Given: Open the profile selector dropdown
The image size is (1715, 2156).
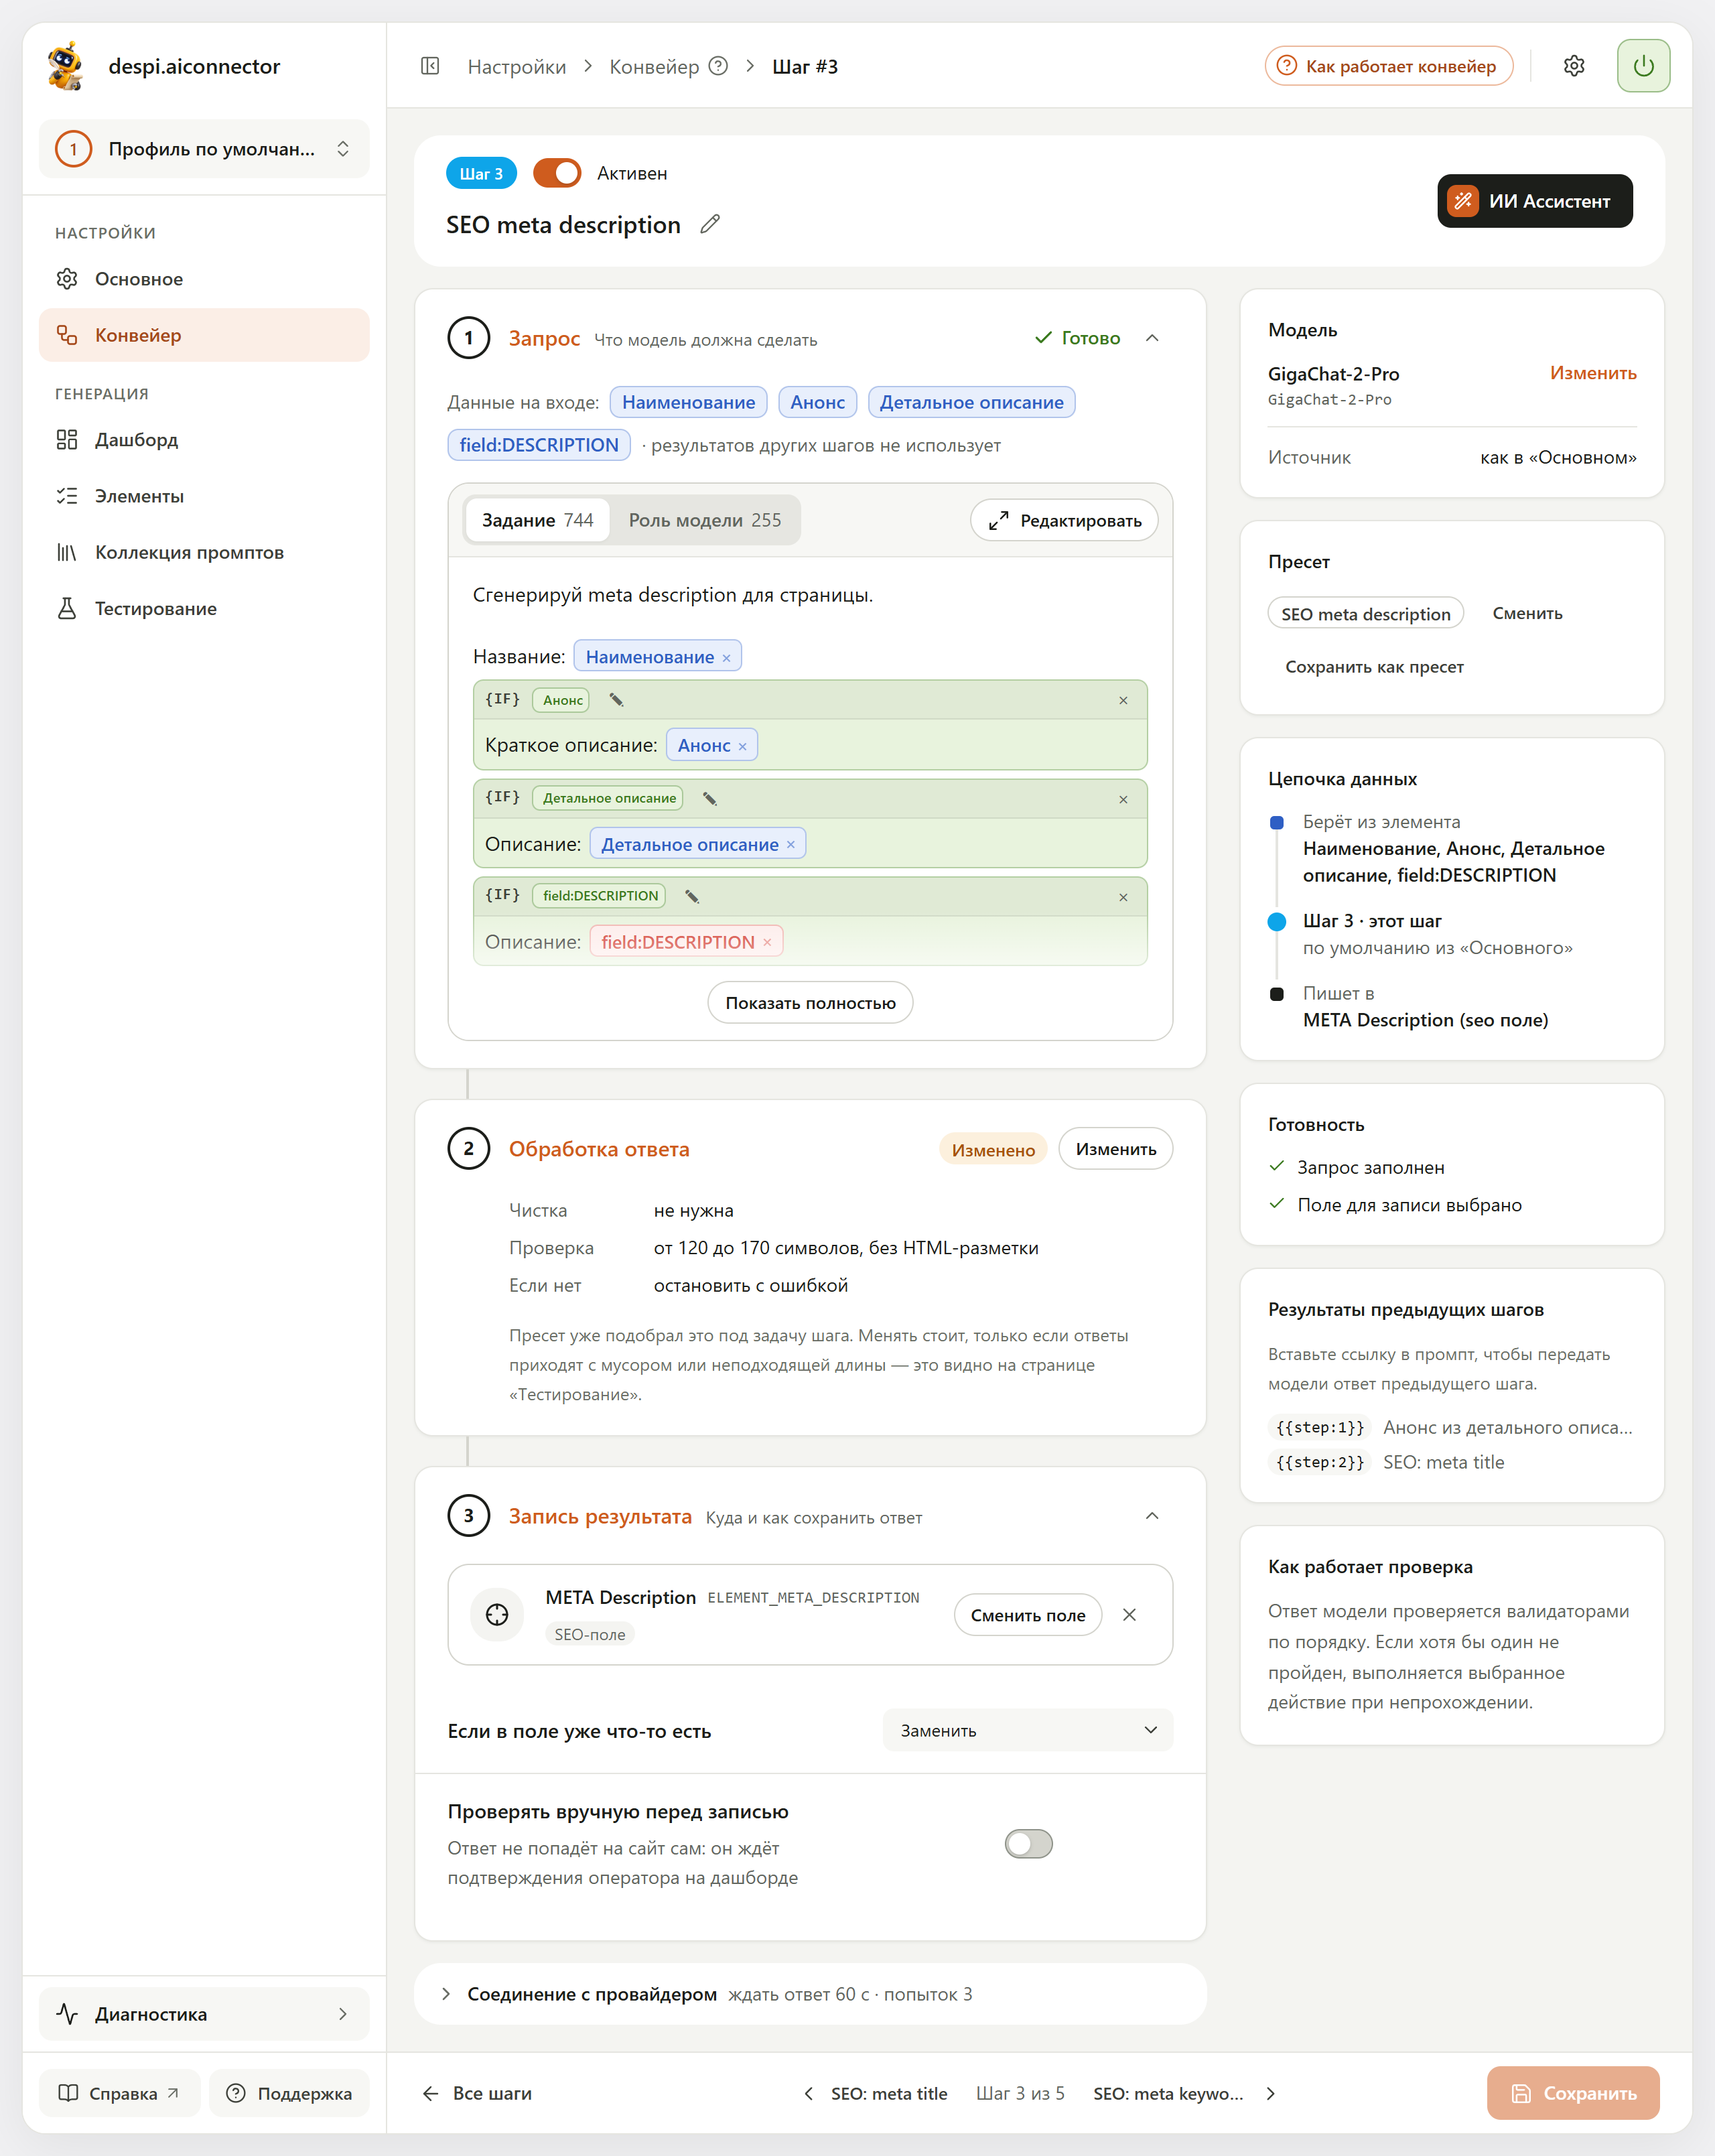Looking at the screenshot, I should coord(204,149).
